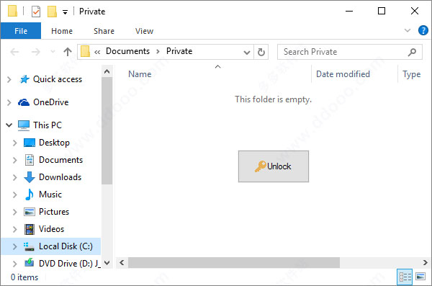Expand the Videos tree node
432x286 pixels.
pyautogui.click(x=15, y=229)
